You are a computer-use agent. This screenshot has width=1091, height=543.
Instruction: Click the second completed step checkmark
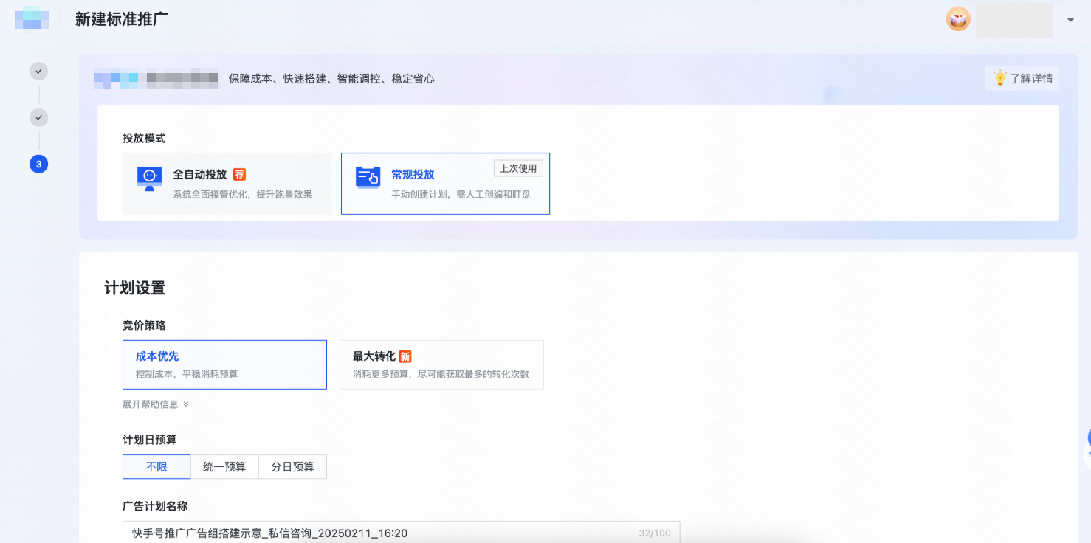pos(38,117)
